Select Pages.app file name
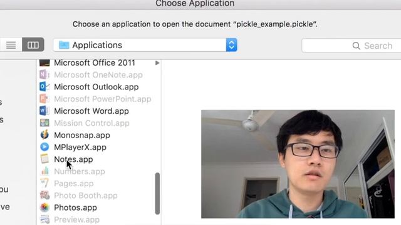The image size is (401, 225). click(x=74, y=183)
